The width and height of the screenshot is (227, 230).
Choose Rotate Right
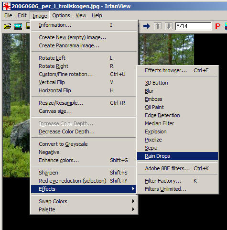coord(84,66)
